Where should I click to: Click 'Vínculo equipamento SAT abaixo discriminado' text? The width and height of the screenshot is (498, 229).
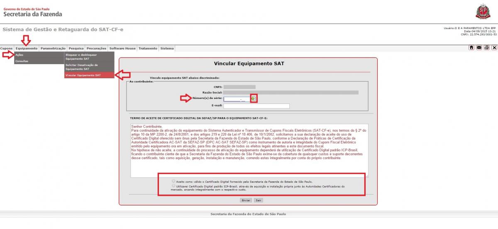pos(184,78)
